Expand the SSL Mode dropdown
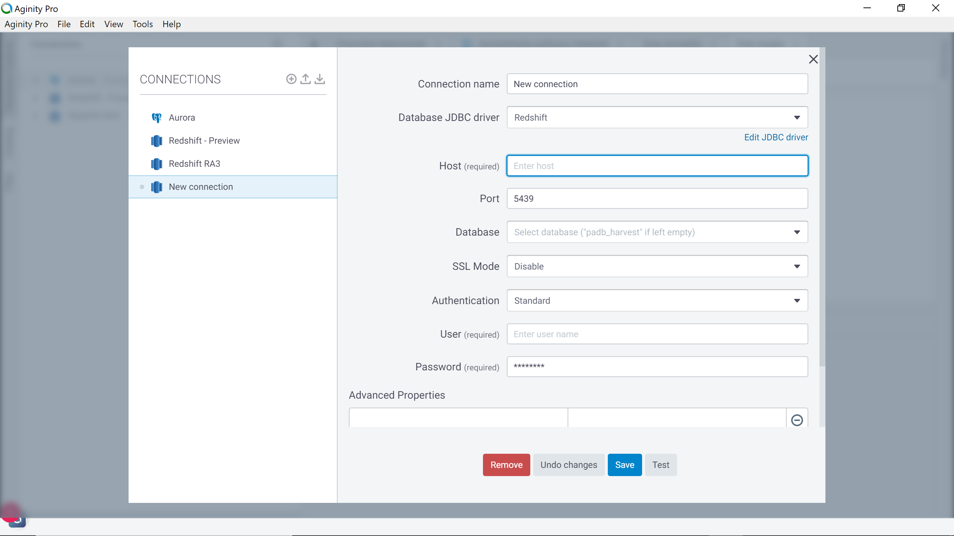Image resolution: width=954 pixels, height=536 pixels. point(657,267)
